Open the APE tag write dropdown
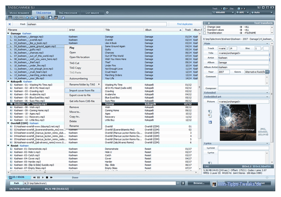The height and width of the screenshot is (197, 281). (x=242, y=13)
